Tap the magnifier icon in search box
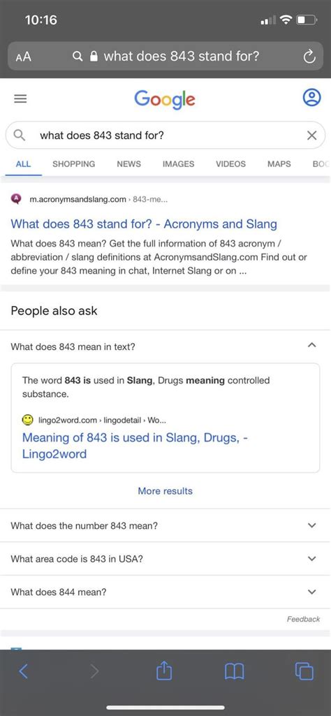 (x=19, y=135)
